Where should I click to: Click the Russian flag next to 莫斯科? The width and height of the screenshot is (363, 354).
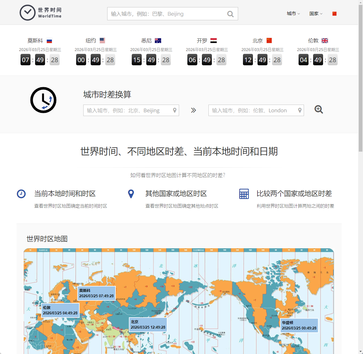click(49, 40)
